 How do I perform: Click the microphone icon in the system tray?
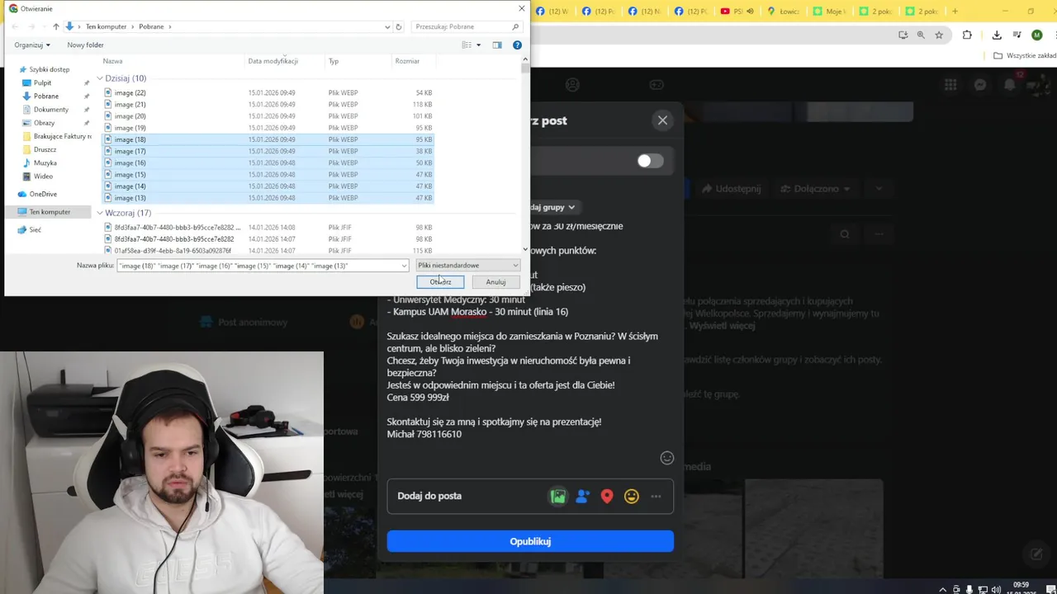[969, 589]
